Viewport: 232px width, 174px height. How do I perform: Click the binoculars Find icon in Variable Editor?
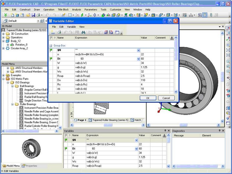point(83,32)
